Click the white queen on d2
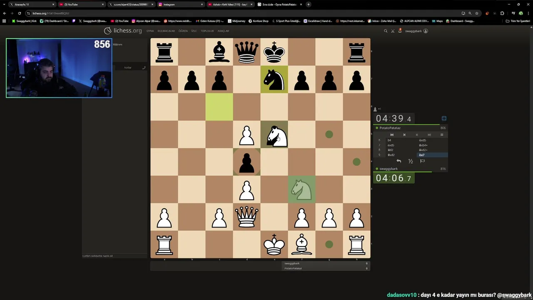Image resolution: width=533 pixels, height=300 pixels. (x=247, y=217)
